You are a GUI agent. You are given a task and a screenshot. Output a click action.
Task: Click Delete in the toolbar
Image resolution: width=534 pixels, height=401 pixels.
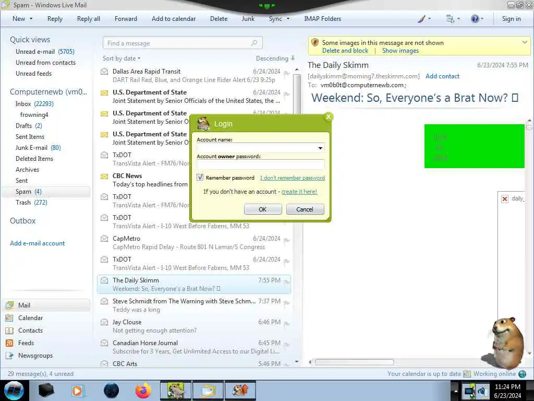tap(219, 19)
